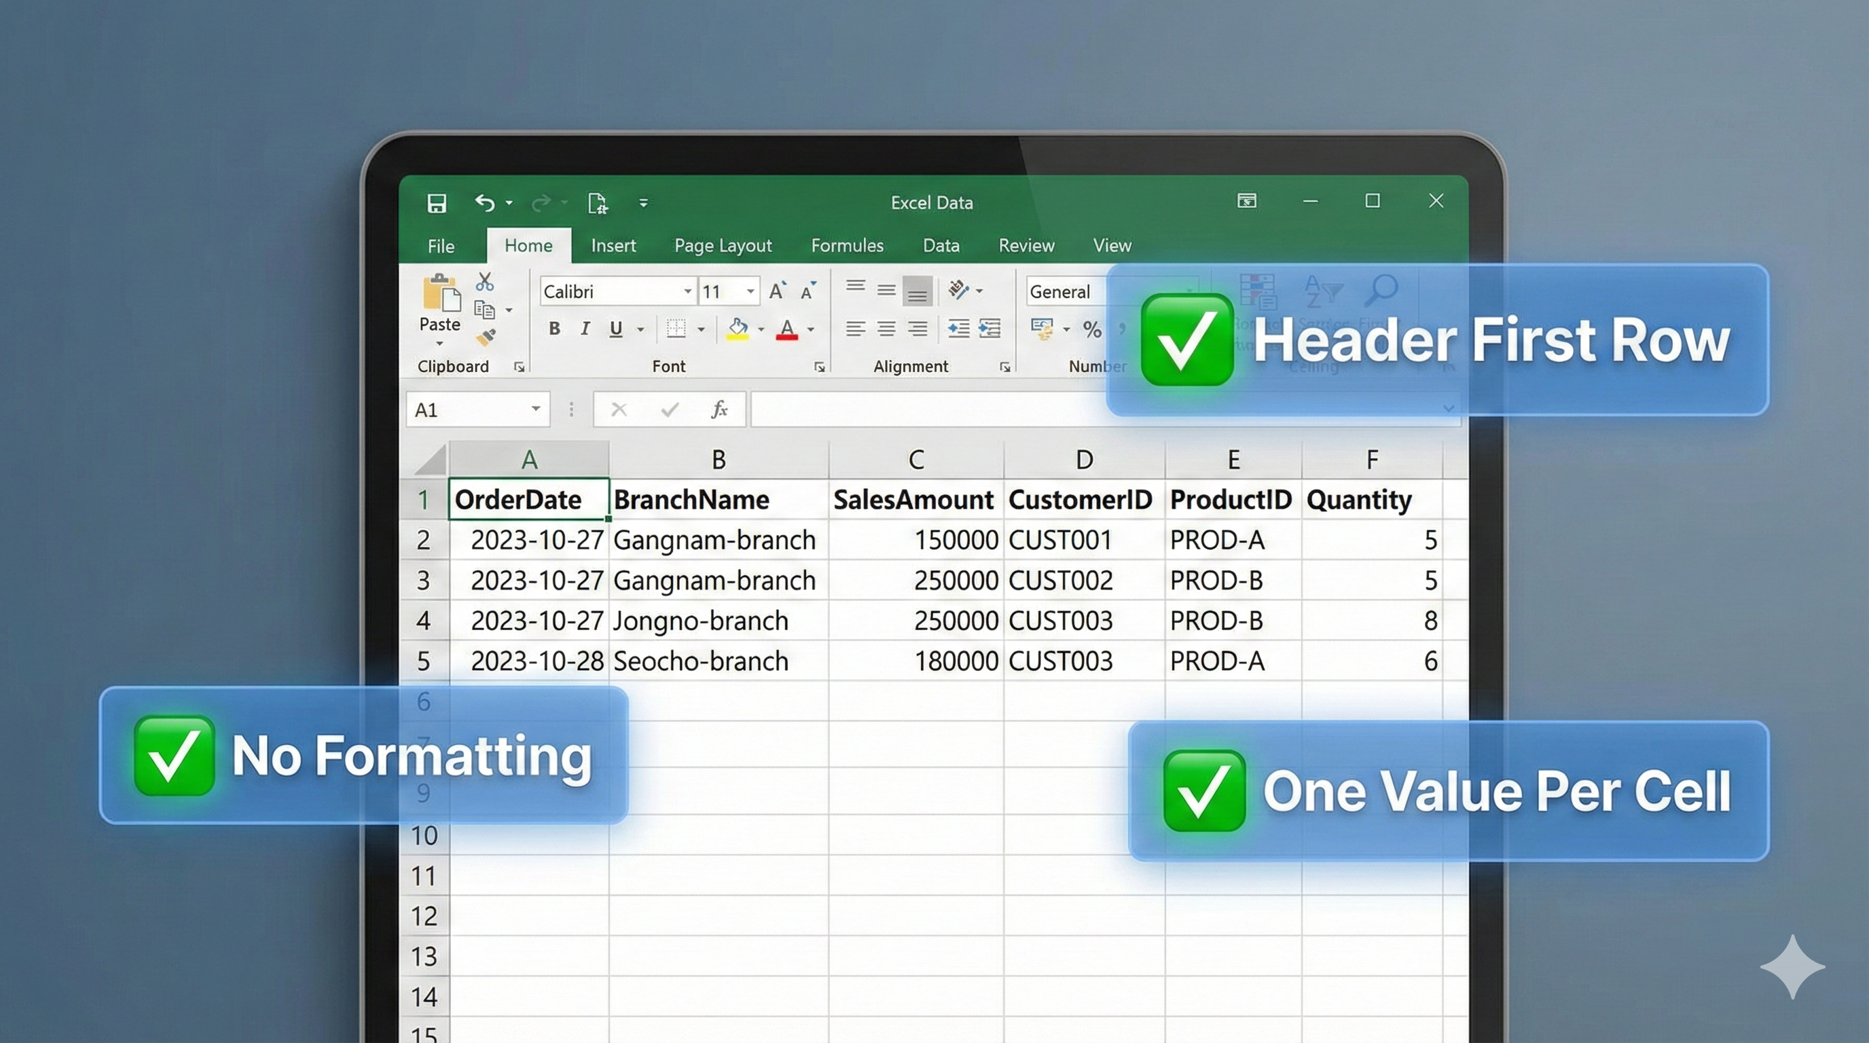1869x1043 pixels.
Task: Click the Center align text icon
Action: (886, 329)
